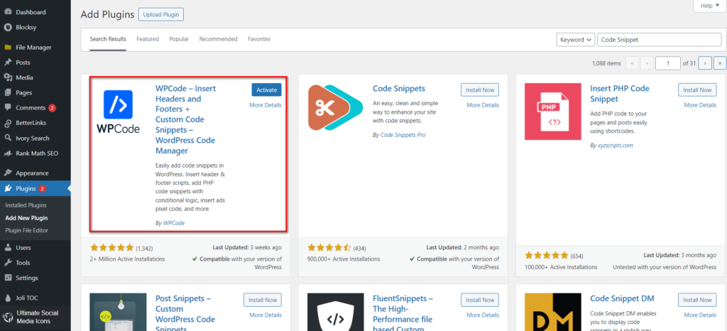Image resolution: width=727 pixels, height=331 pixels.
Task: Click the Plugins plug icon
Action: [7, 188]
